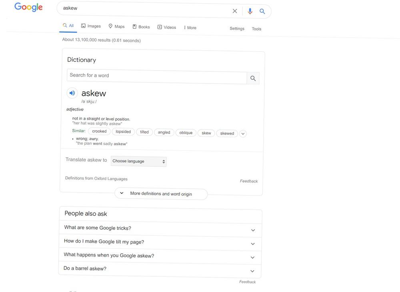Click the "Search for a word" field
The image size is (400, 292).
click(x=157, y=76)
